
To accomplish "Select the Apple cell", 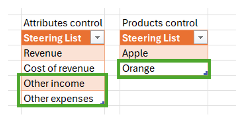I will coord(164,53).
